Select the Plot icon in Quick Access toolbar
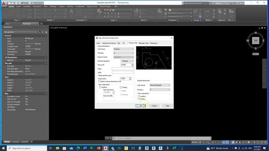The width and height of the screenshot is (269, 151). tap(29, 3)
